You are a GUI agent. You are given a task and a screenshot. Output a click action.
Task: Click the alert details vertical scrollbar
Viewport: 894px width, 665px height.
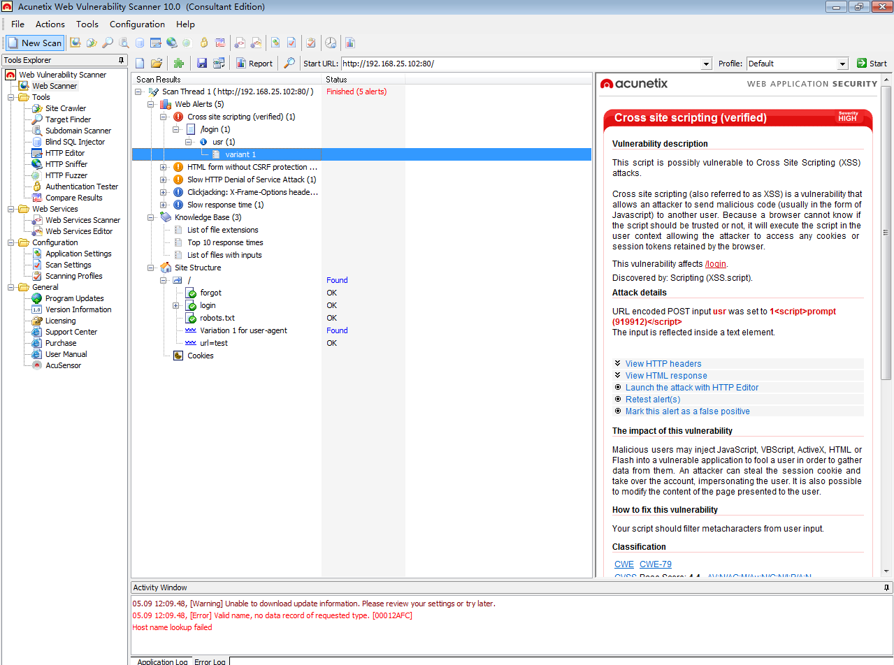click(886, 233)
